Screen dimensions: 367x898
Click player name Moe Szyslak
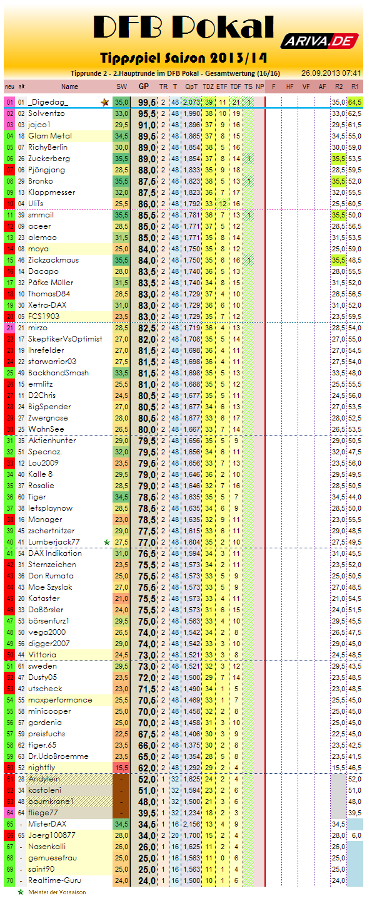tap(50, 587)
